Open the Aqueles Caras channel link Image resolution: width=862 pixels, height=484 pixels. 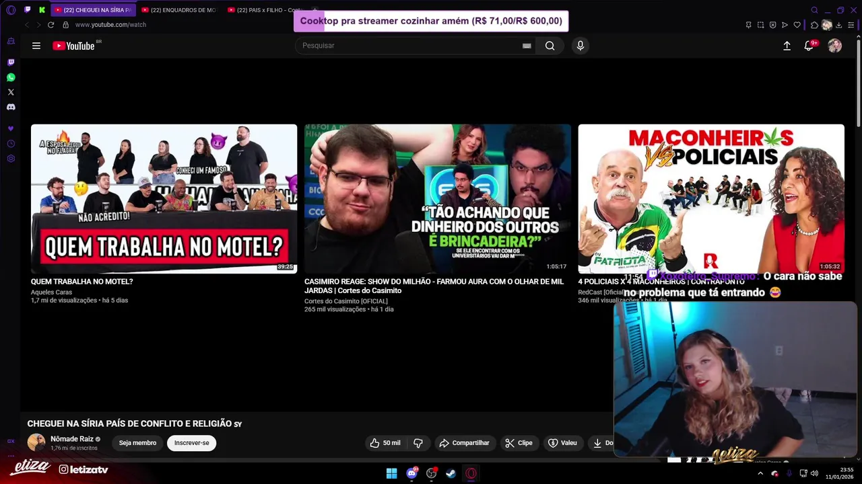tap(51, 292)
